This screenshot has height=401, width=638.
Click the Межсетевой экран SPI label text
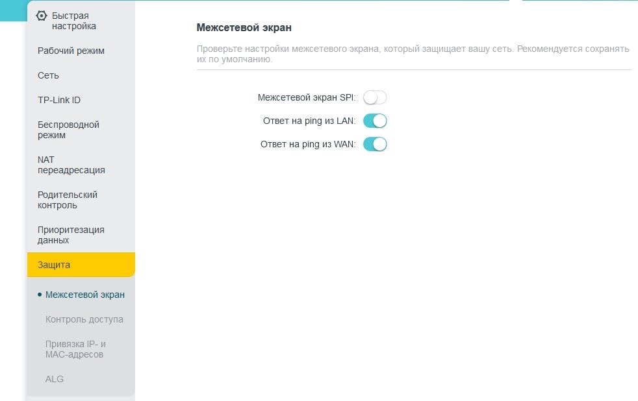306,97
